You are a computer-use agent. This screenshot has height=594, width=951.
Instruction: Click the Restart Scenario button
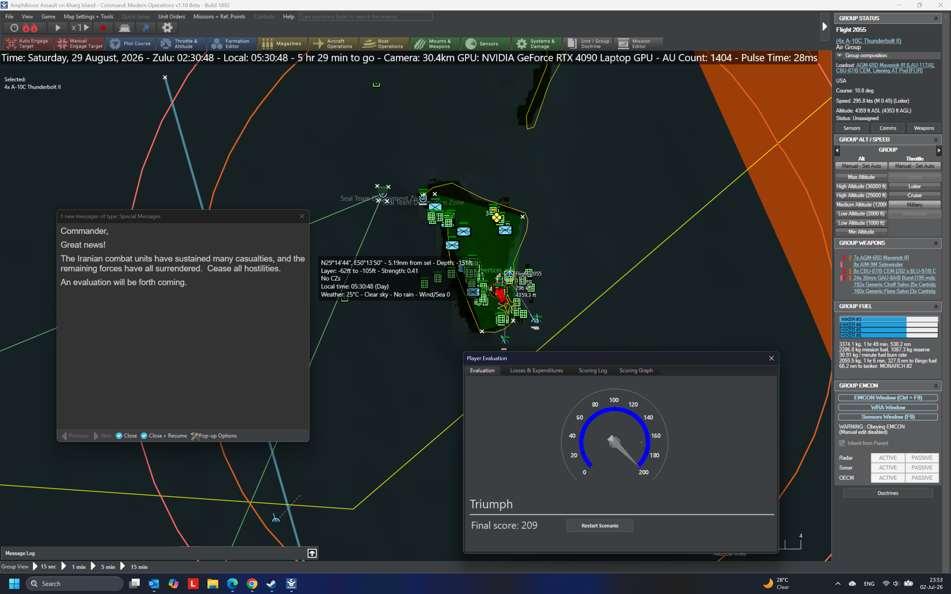[600, 526]
